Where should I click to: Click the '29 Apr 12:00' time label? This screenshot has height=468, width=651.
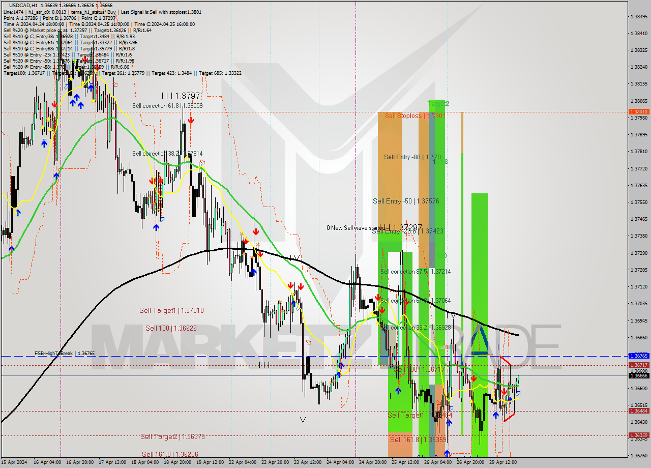point(502,462)
